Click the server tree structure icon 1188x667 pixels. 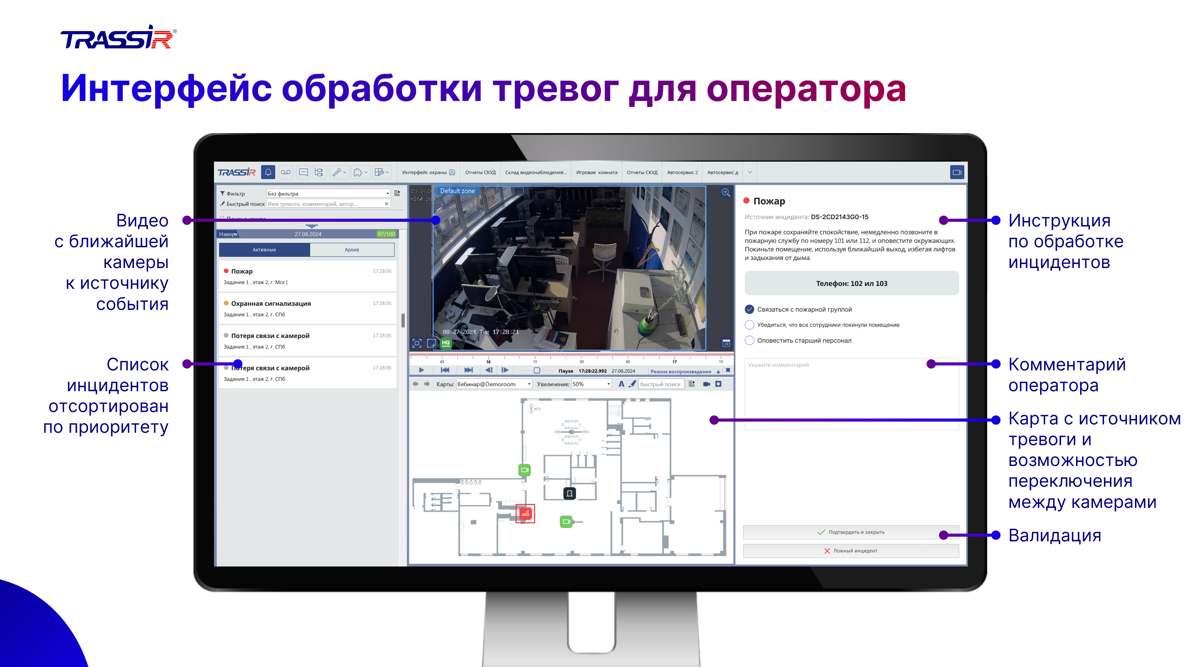319,172
